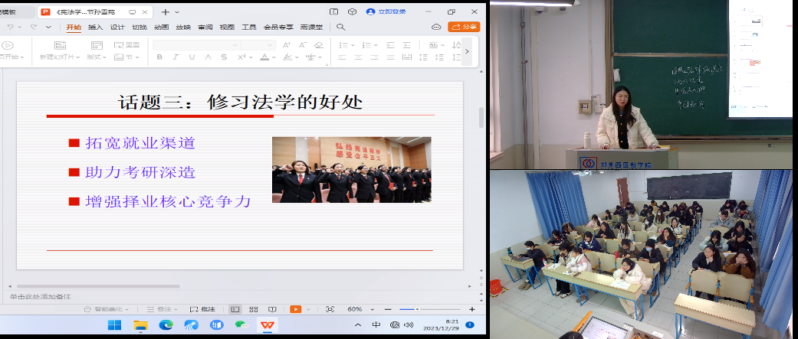The width and height of the screenshot is (798, 339).
Task: Toggle italic text formatting
Action: click(175, 57)
